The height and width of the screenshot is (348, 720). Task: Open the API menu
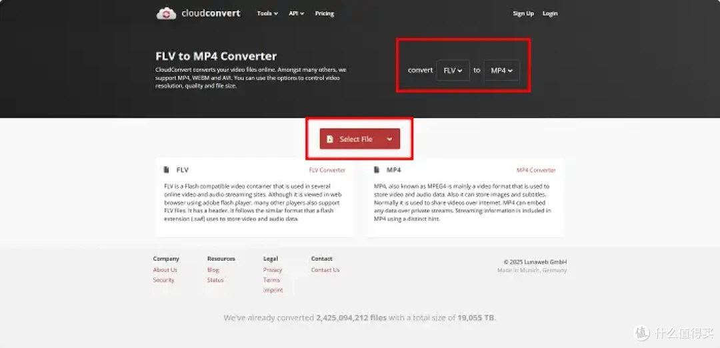(x=296, y=14)
